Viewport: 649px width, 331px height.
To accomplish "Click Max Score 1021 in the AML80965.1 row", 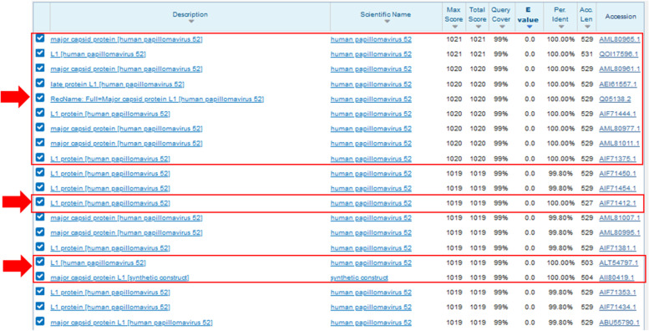I will point(454,39).
